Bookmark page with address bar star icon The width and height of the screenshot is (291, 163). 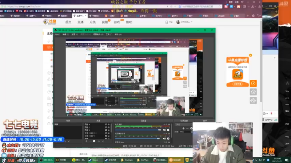[x=171, y=7]
